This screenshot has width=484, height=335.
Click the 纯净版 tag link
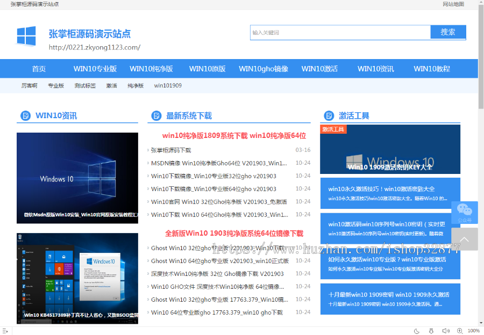[x=136, y=85]
